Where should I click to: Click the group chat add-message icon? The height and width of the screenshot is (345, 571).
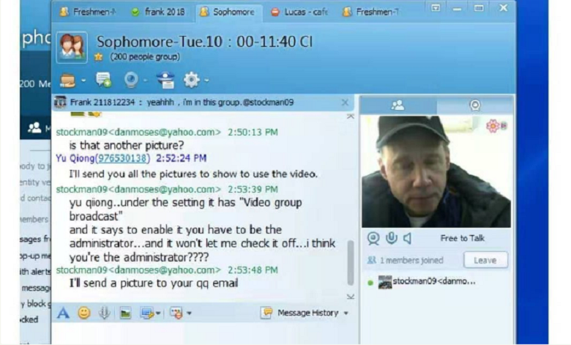(102, 80)
